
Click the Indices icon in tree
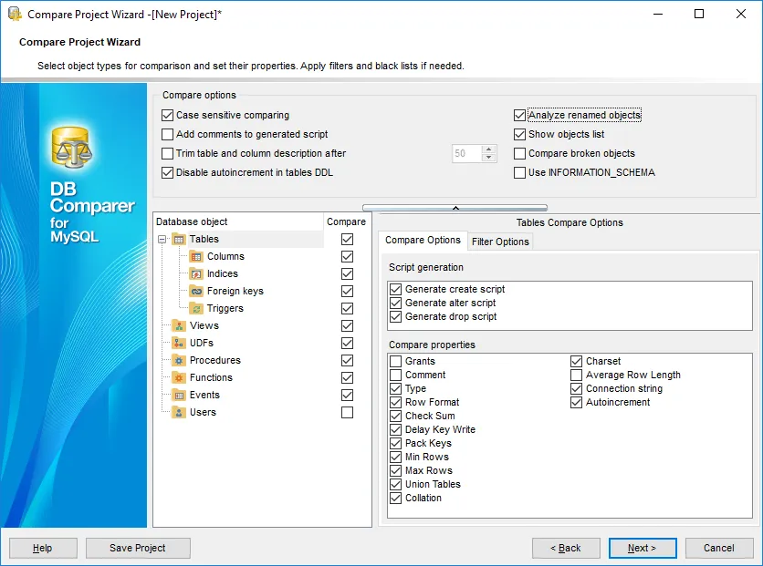coord(196,274)
